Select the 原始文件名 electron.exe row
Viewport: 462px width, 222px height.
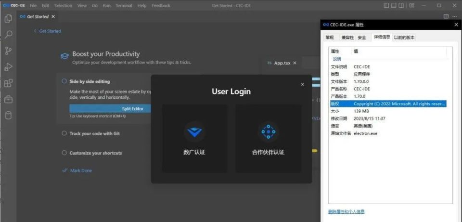pos(388,133)
